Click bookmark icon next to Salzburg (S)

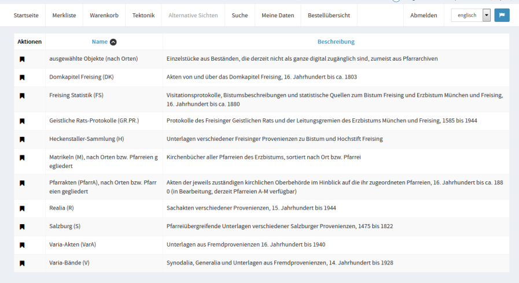pos(23,226)
